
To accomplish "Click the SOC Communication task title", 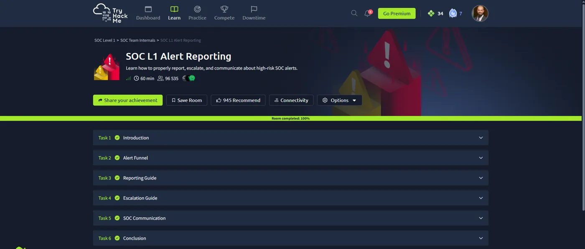I will pos(144,218).
